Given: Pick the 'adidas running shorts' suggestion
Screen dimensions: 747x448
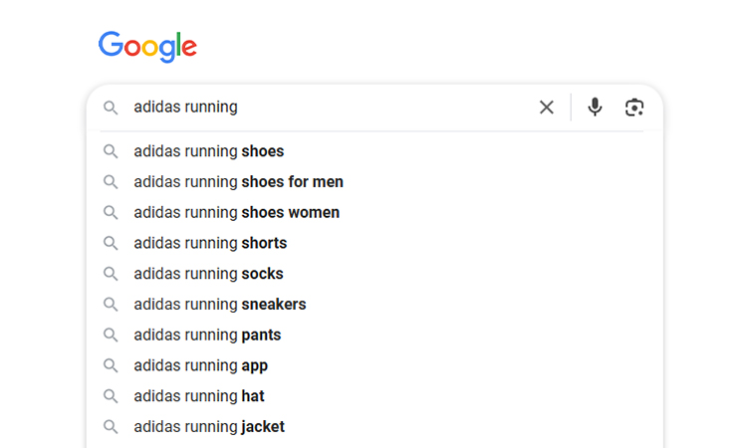Looking at the screenshot, I should pyautogui.click(x=374, y=243).
